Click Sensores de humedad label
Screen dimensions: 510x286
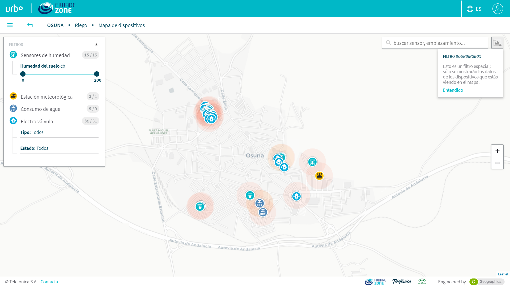pos(45,55)
